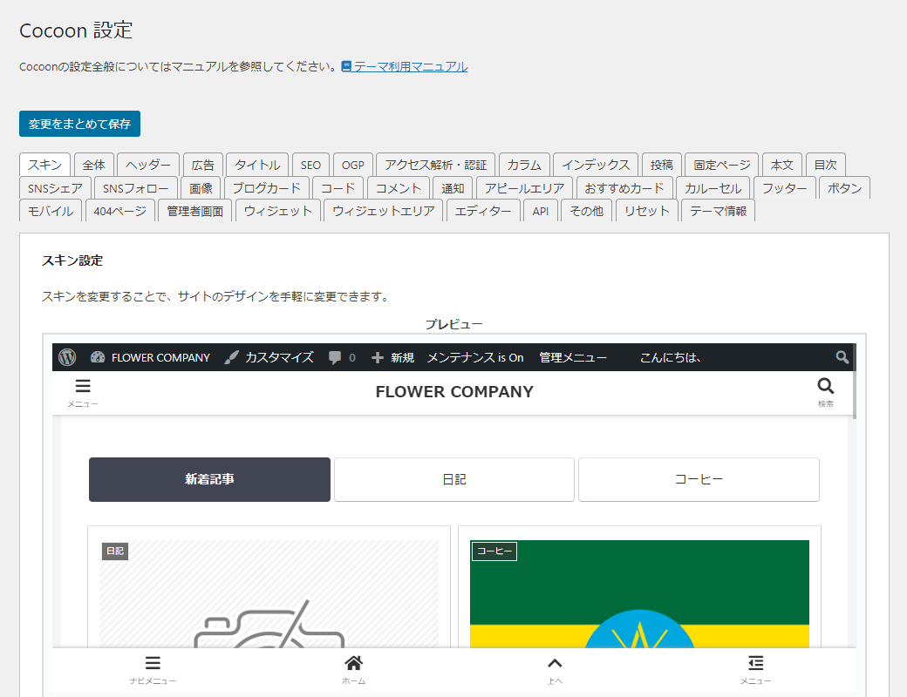Go to the ウィジェットエリア tab
Image resolution: width=907 pixels, height=697 pixels.
[383, 211]
